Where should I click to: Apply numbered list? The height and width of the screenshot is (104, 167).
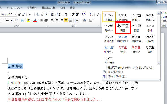click(59, 14)
